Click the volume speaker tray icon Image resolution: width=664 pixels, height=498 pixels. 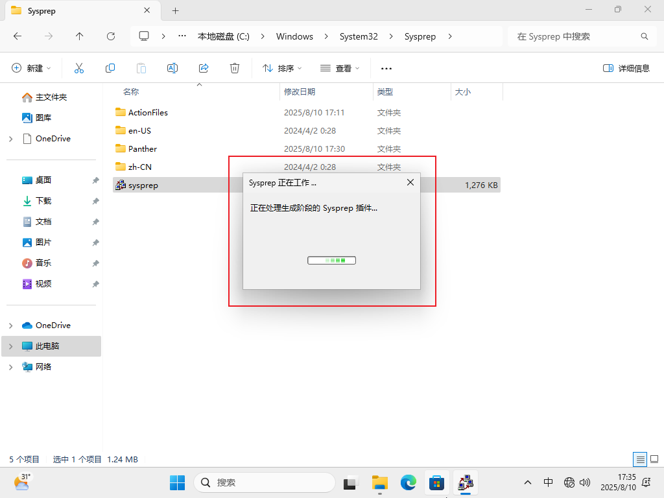[585, 482]
